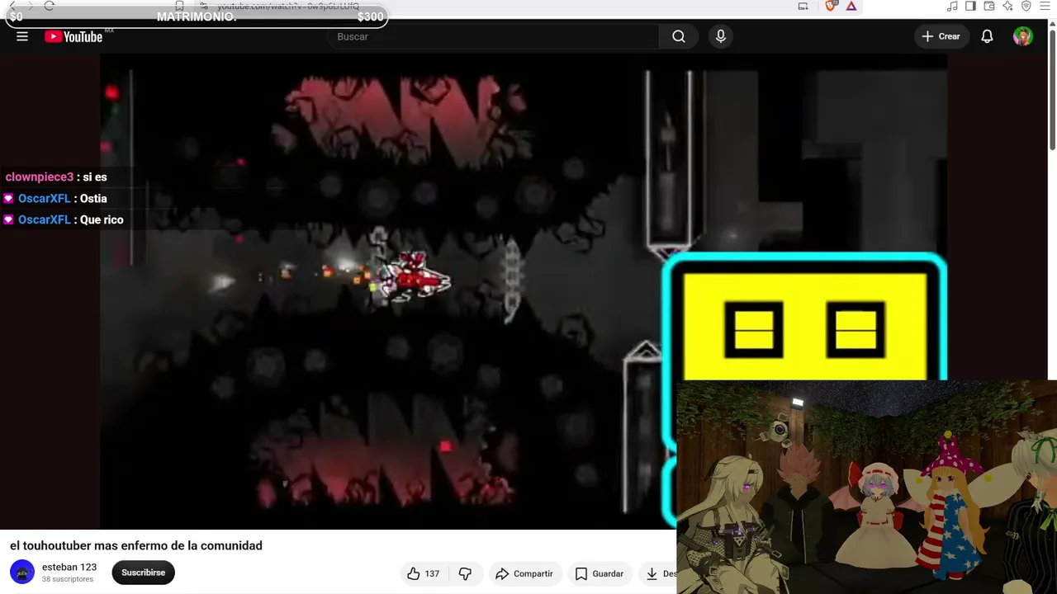This screenshot has height=594, width=1057.
Task: Start voice search with the microphone icon
Action: 721,36
